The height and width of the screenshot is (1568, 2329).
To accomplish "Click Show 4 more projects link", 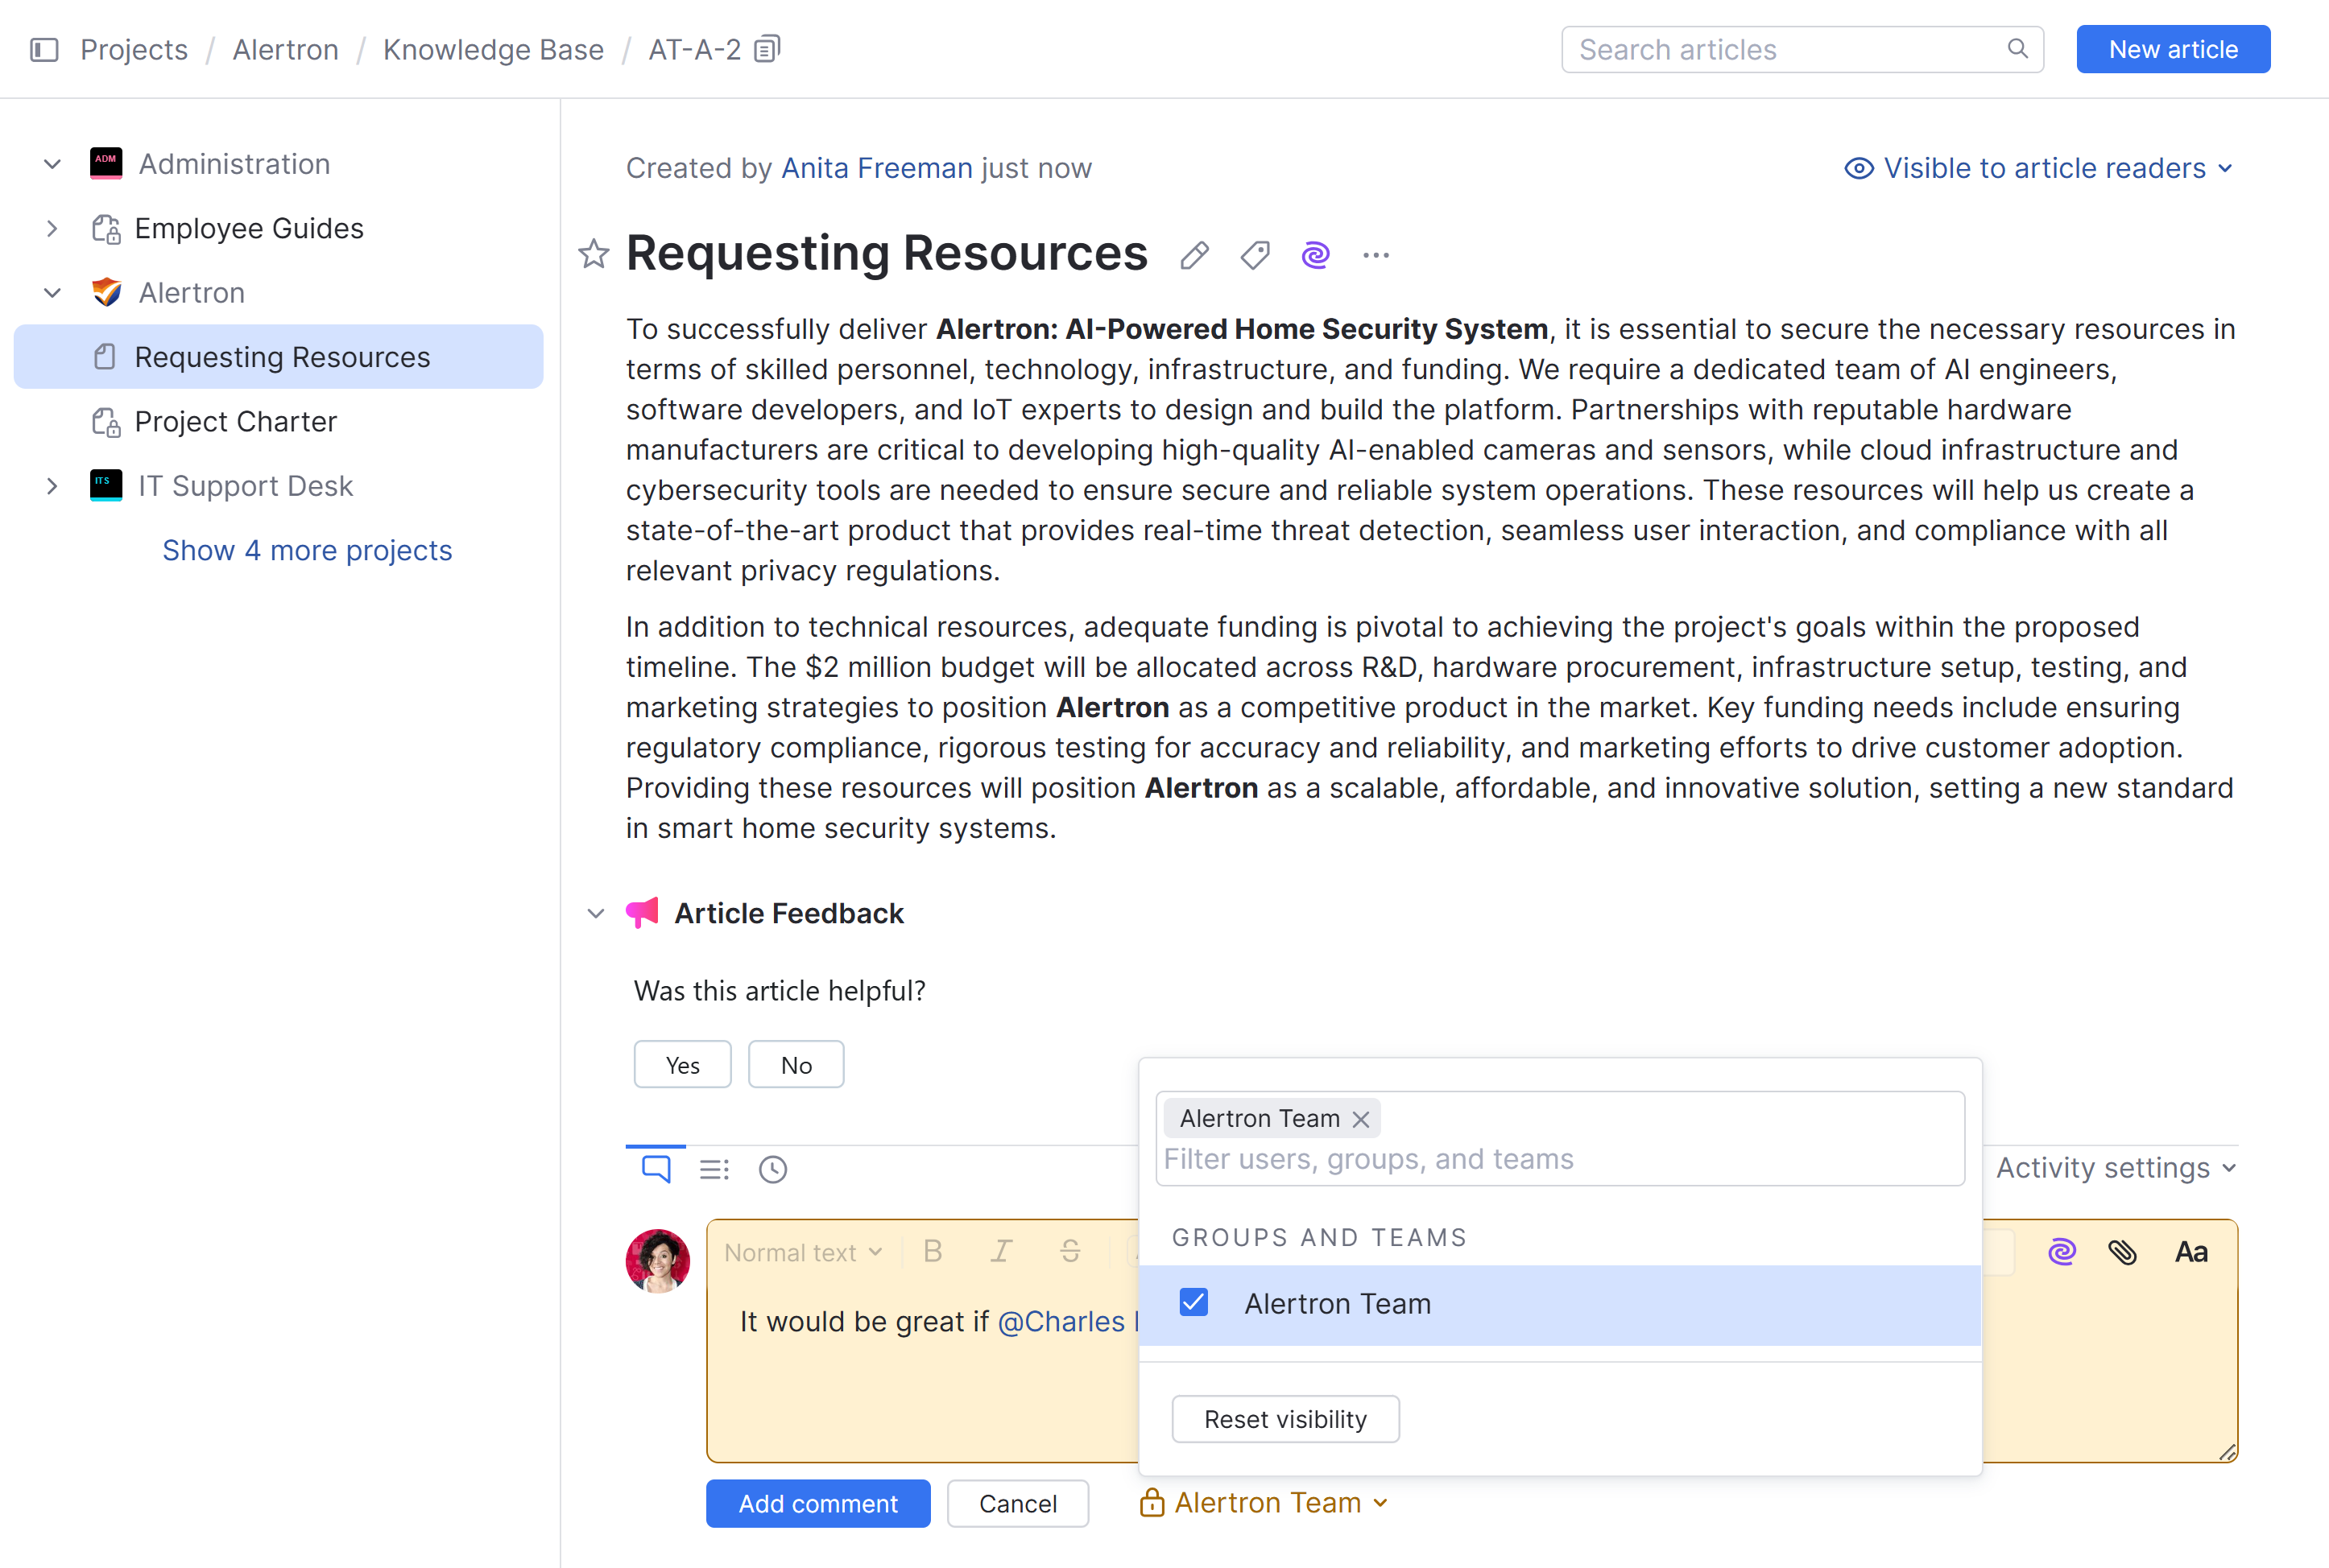I will tap(307, 550).
